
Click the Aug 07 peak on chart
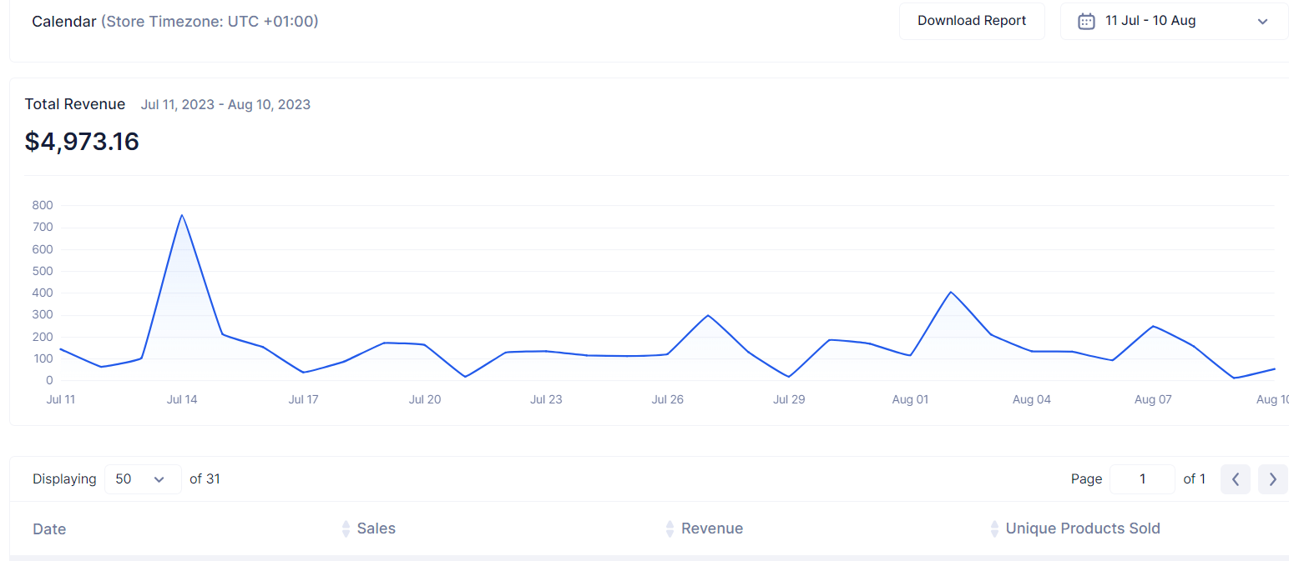[1153, 326]
